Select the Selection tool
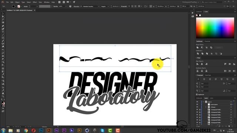Image resolution: width=237 pixels, height=133 pixels. pyautogui.click(x=3, y=14)
